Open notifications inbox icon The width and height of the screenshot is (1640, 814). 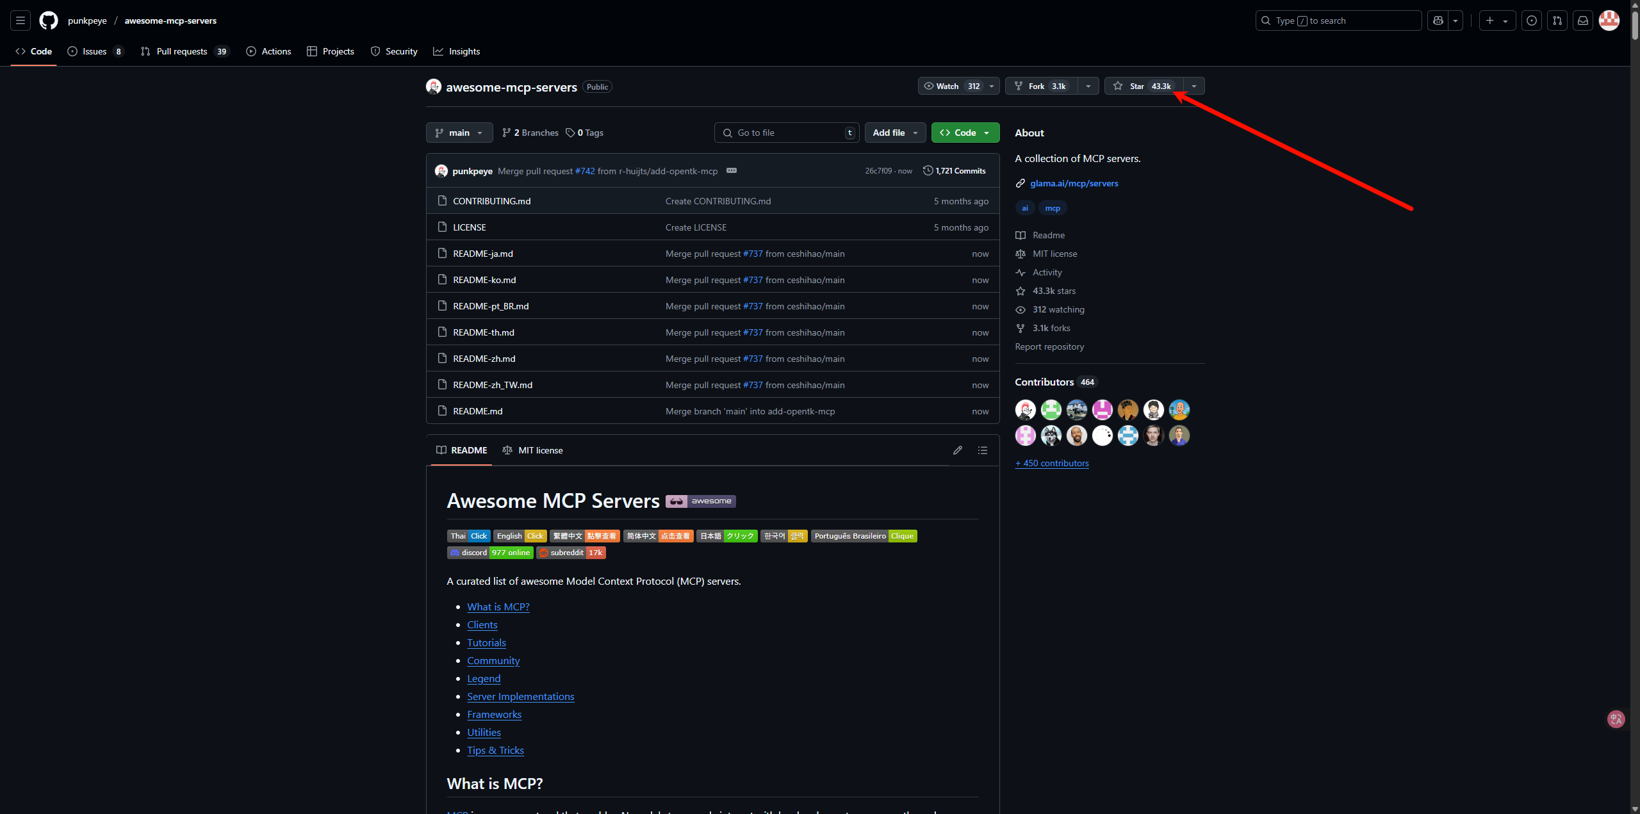1583,20
